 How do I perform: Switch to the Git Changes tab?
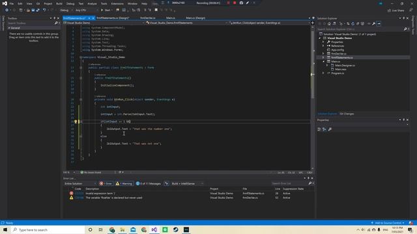coord(347,114)
